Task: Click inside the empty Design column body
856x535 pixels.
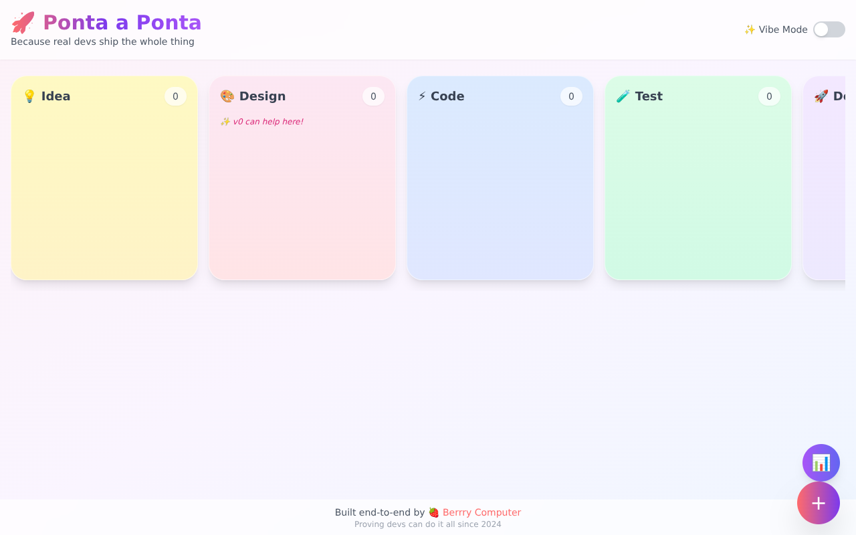Action: click(302, 201)
